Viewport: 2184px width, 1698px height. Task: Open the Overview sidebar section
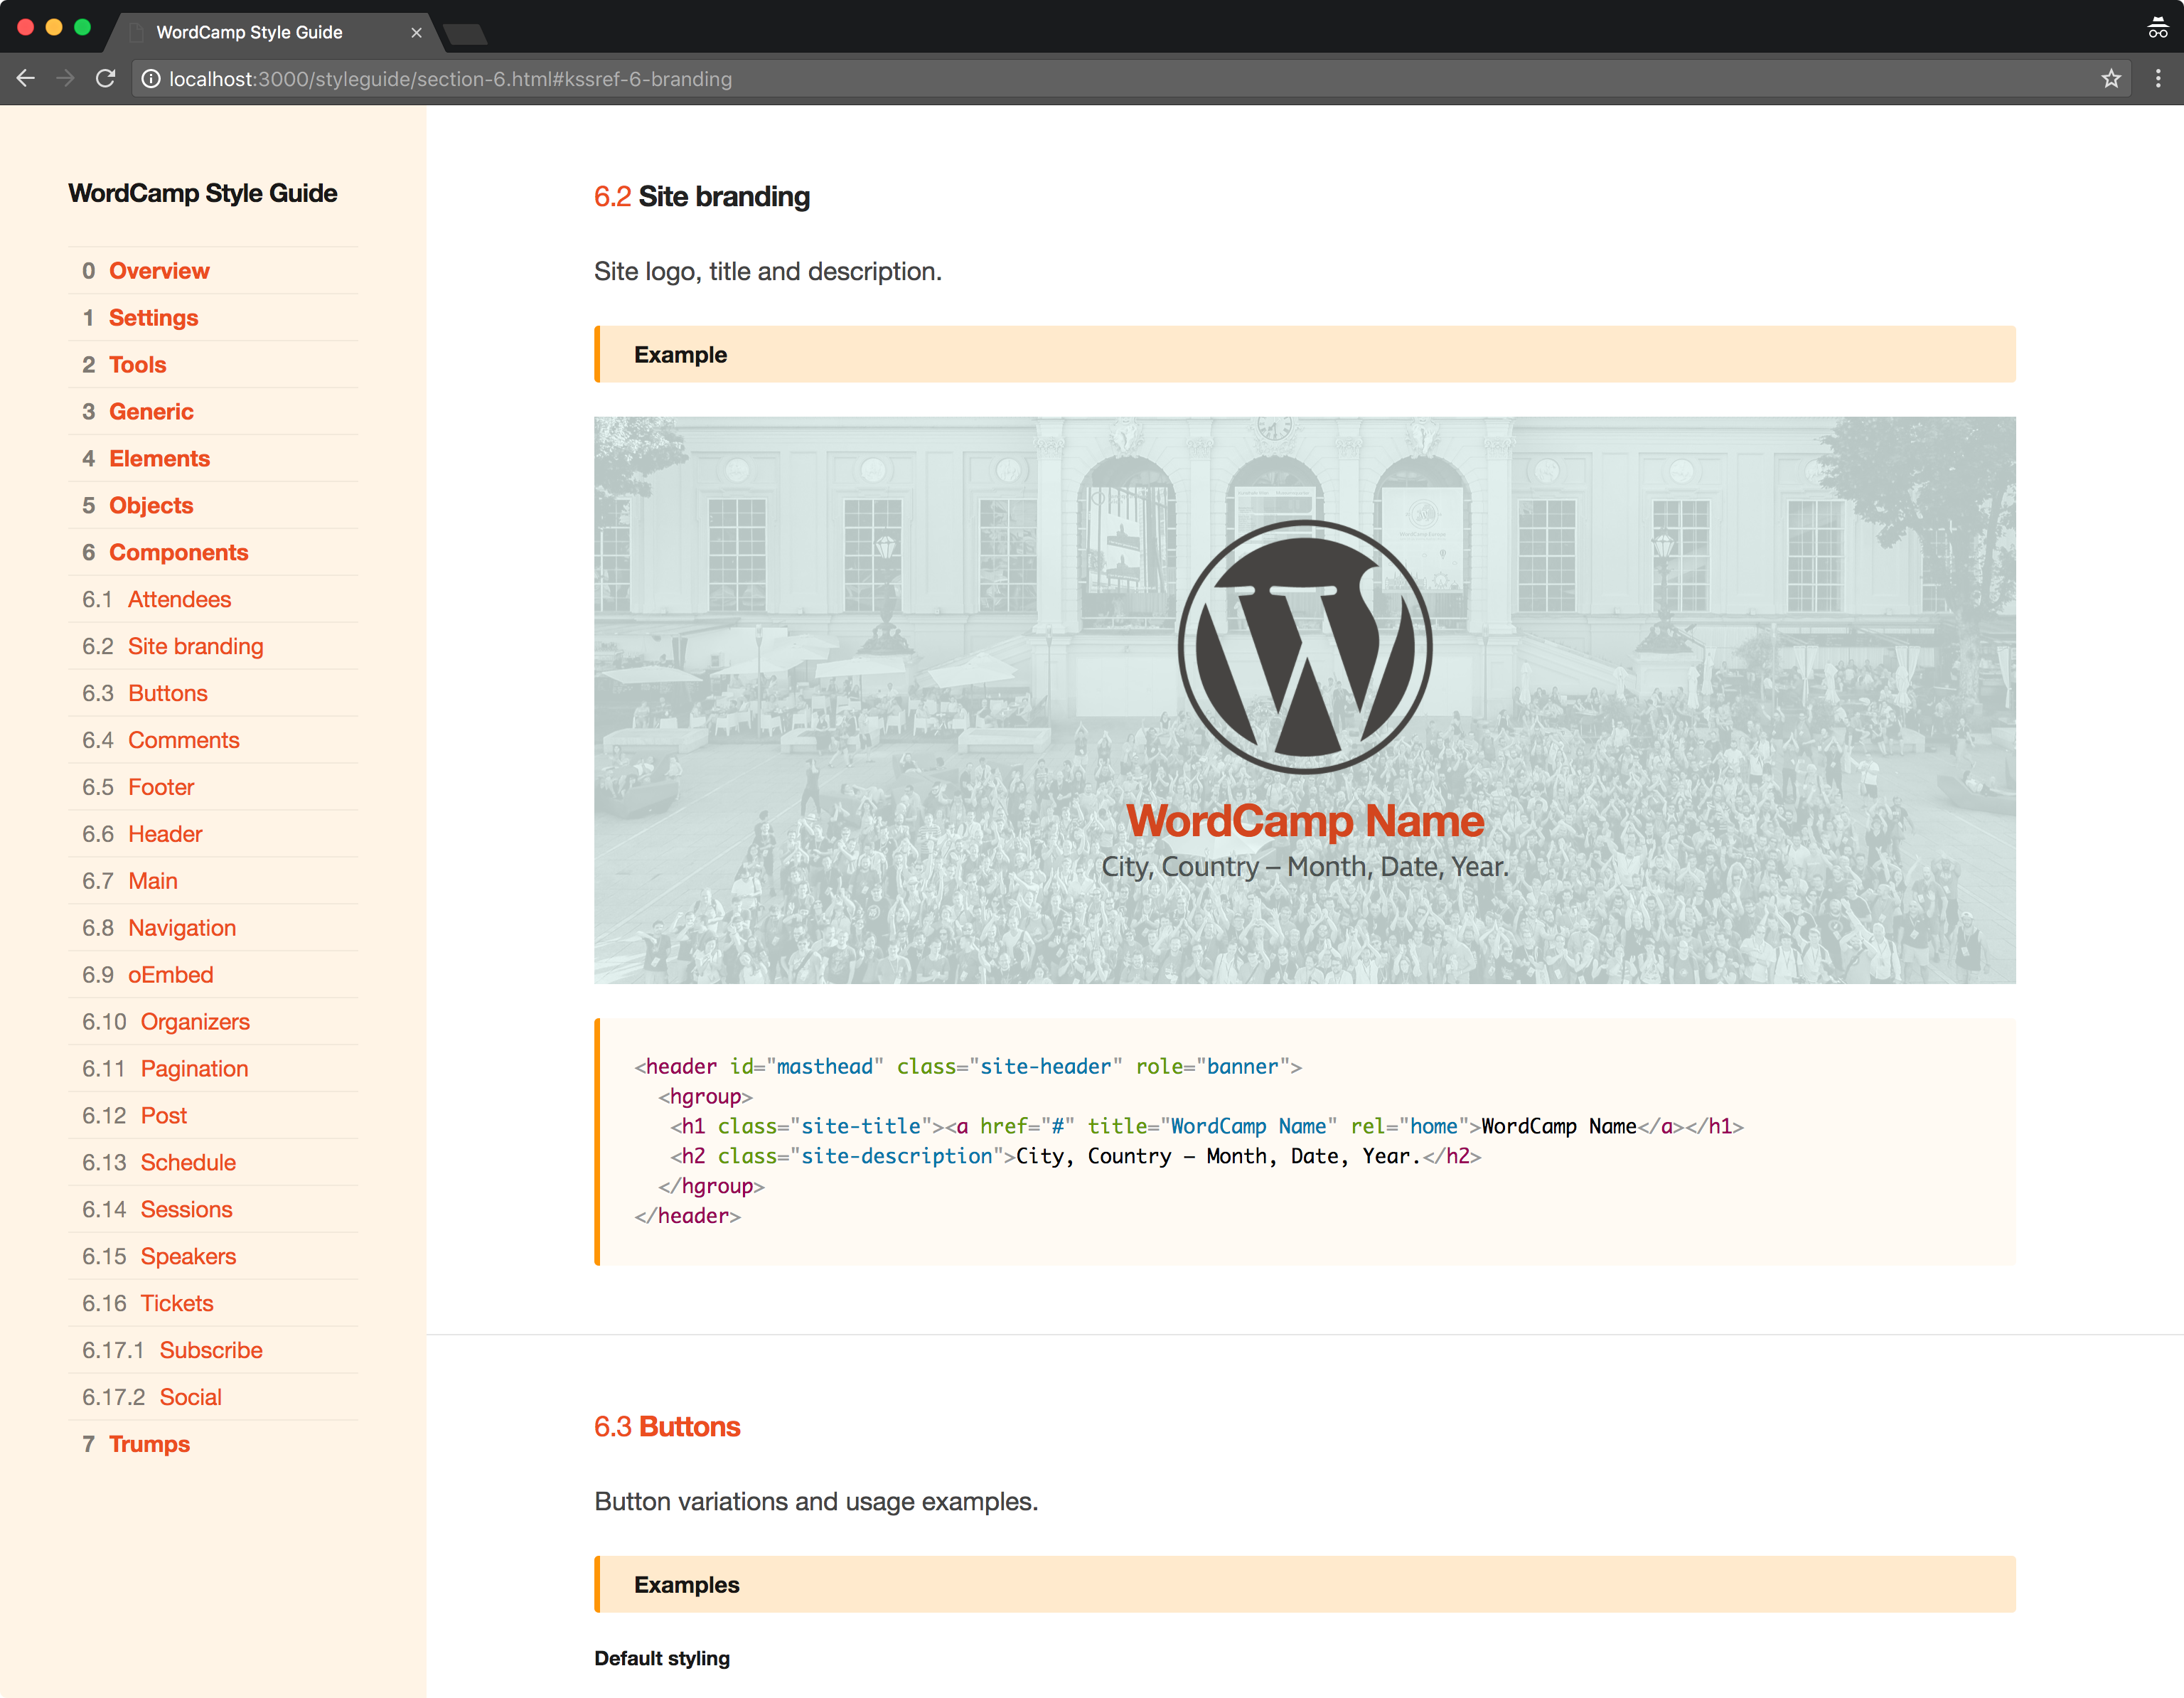coord(159,271)
